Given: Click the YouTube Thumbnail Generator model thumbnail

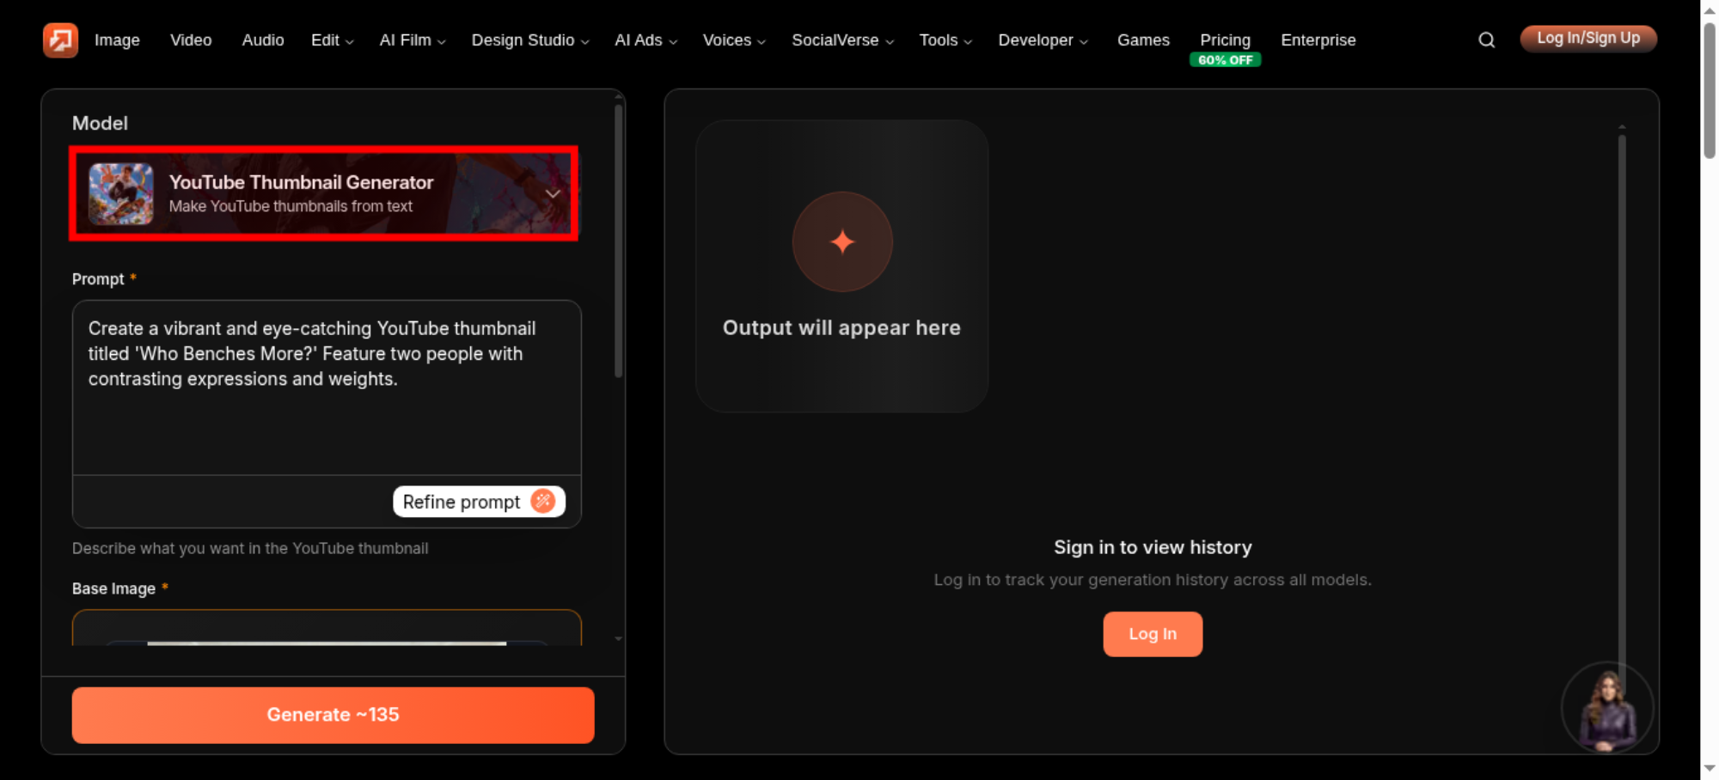Looking at the screenshot, I should [121, 194].
